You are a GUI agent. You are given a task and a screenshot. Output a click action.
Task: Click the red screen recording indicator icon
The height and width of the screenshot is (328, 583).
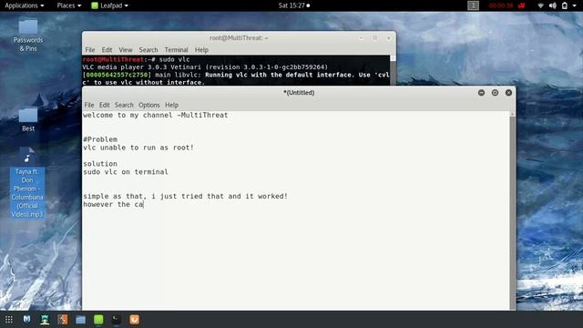522,5
